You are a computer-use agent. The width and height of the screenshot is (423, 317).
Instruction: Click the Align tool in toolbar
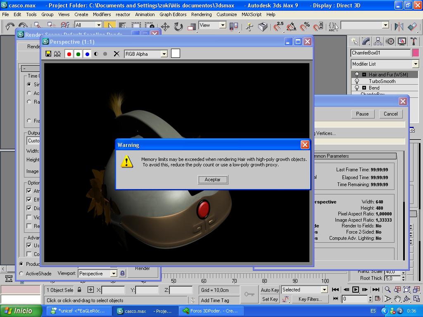tap(413, 26)
